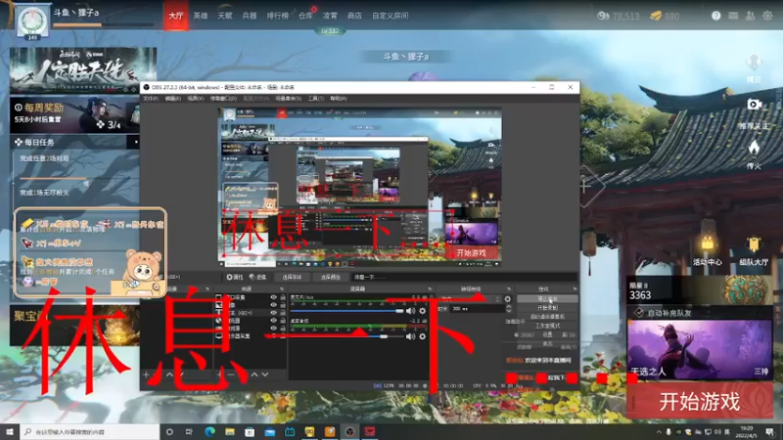
Task: Pop out the scene transitions dock
Action: (509, 288)
